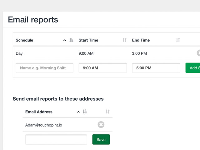The image size is (200, 150).
Task: Click the Email Address sort-order icon
Action: [85, 112]
